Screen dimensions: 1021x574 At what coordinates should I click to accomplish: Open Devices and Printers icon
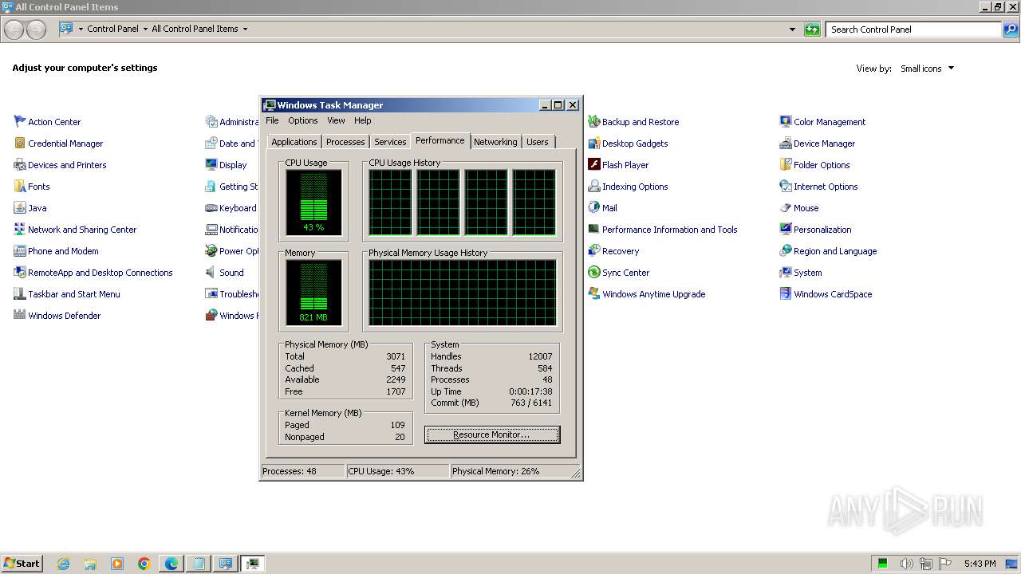20,164
